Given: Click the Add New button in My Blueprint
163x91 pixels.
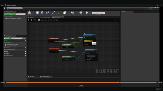Looking at the screenshot, I should (7, 38).
